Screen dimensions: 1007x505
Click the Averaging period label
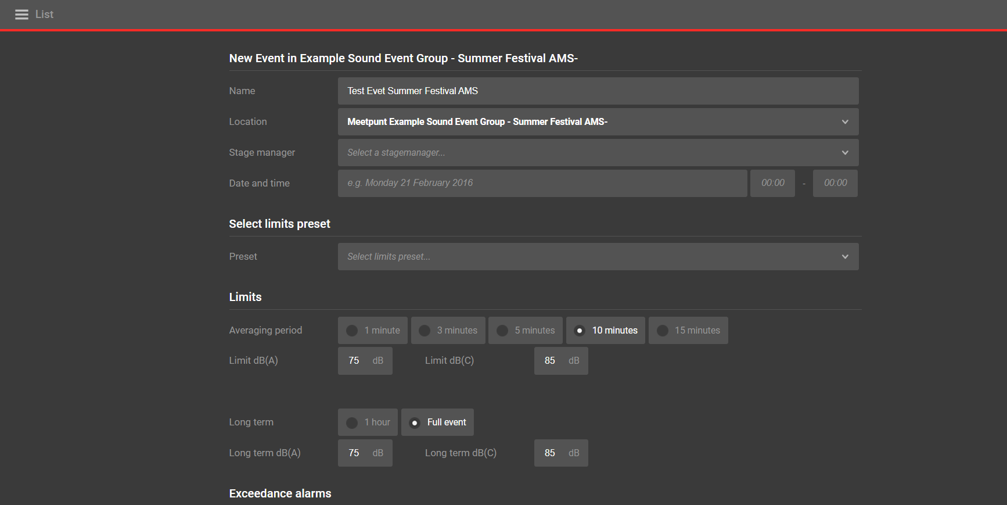pos(265,330)
